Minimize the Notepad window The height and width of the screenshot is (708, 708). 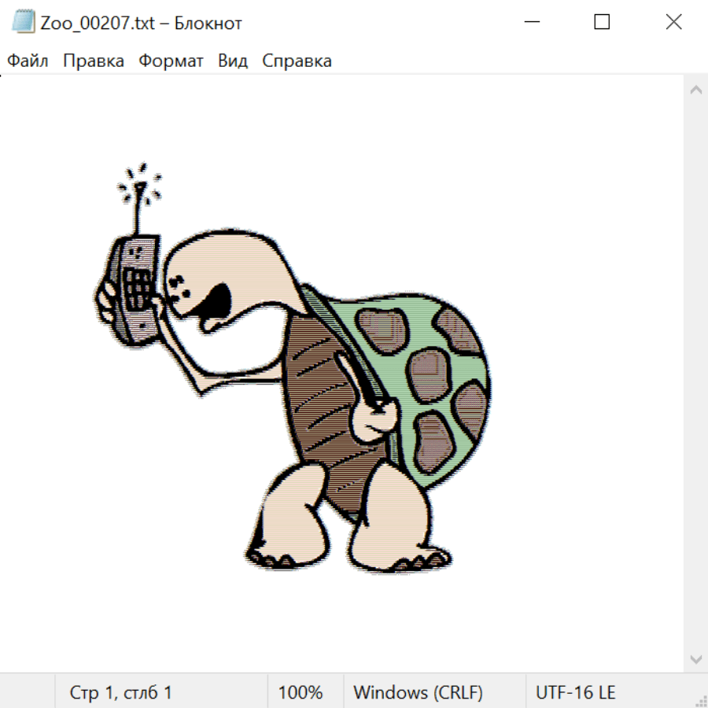click(x=531, y=23)
